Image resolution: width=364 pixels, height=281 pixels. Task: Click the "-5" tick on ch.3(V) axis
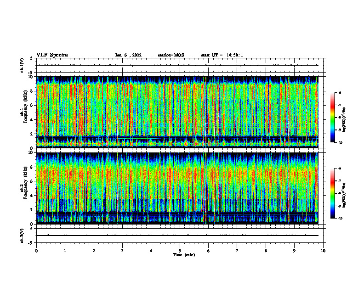(31, 243)
